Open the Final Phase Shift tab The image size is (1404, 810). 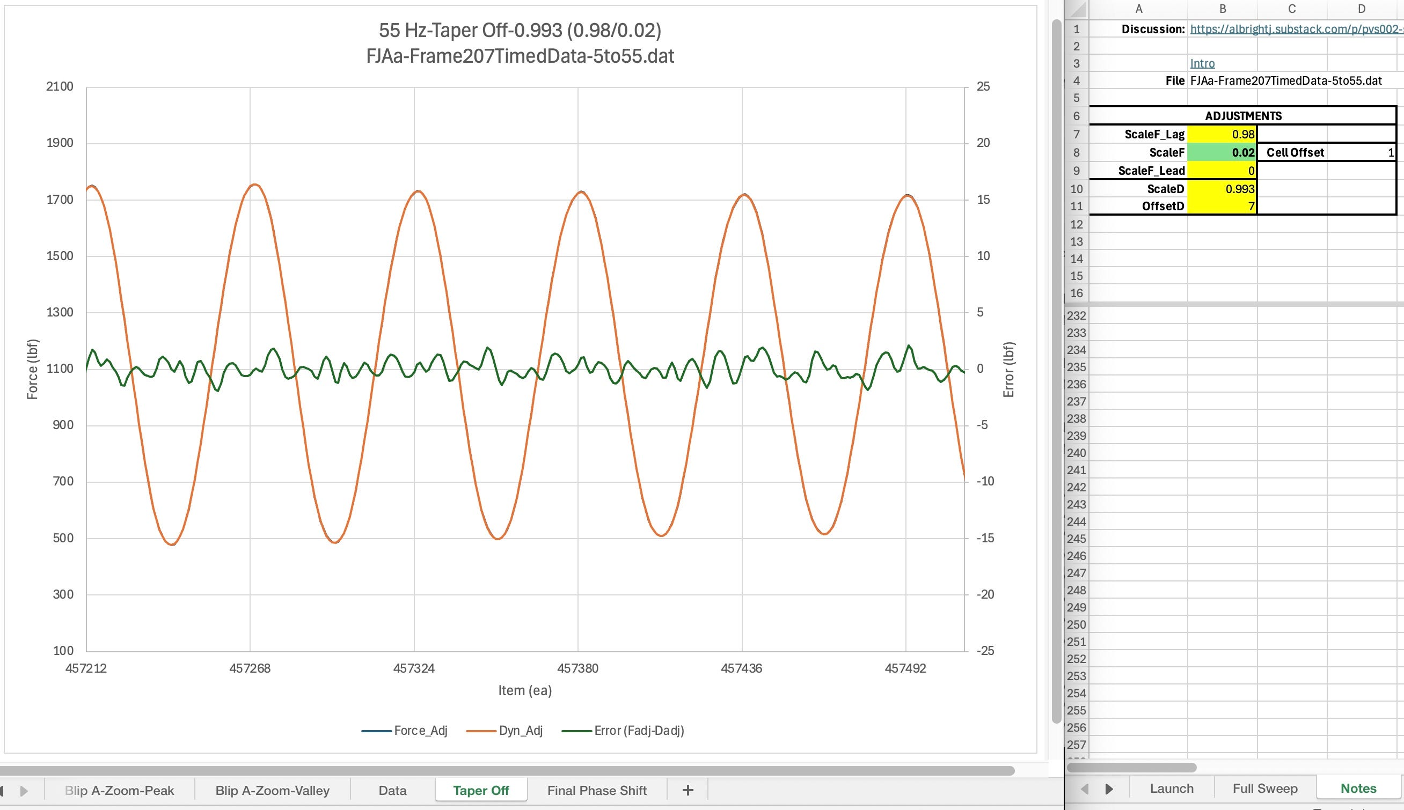click(x=597, y=791)
